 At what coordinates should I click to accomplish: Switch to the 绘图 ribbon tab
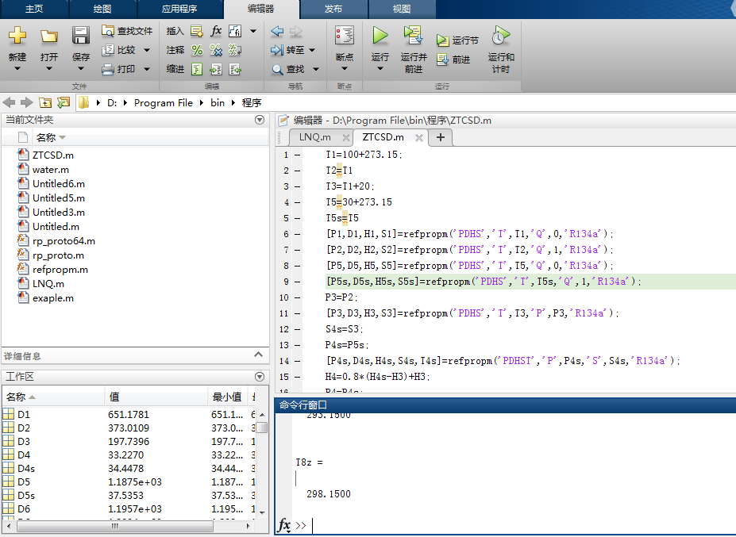pos(102,9)
